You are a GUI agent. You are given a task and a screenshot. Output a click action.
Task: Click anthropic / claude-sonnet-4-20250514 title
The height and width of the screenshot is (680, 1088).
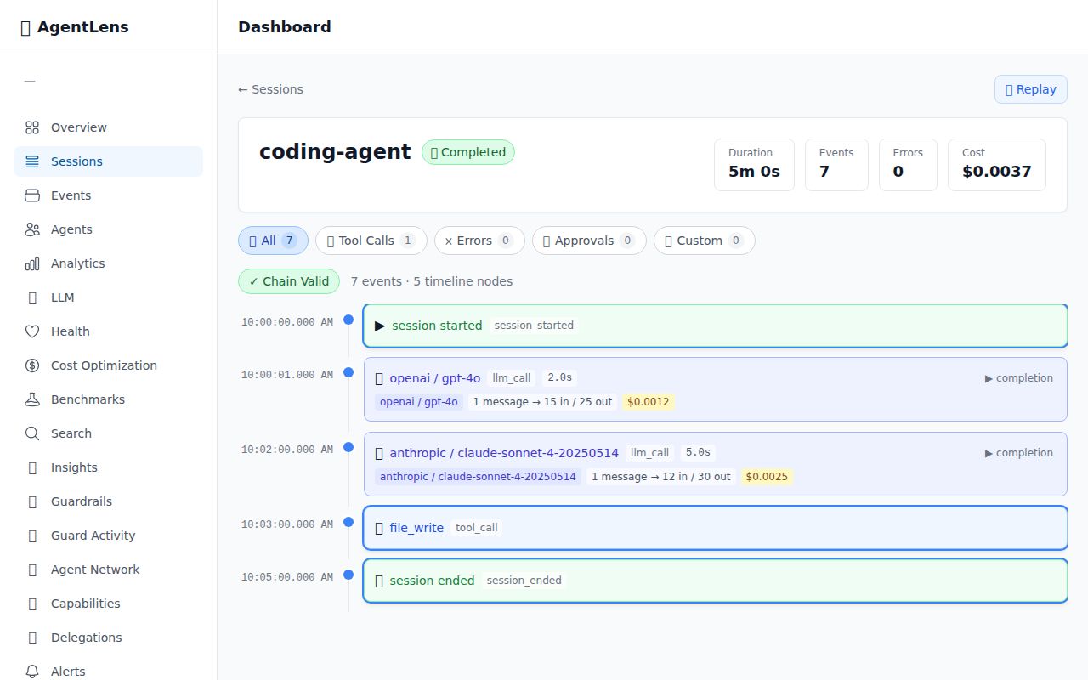click(504, 453)
